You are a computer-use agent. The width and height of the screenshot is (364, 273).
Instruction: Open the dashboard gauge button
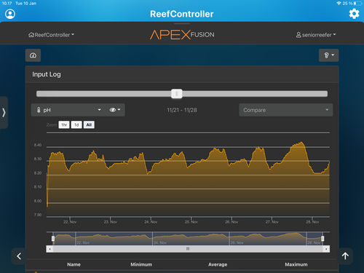33,55
